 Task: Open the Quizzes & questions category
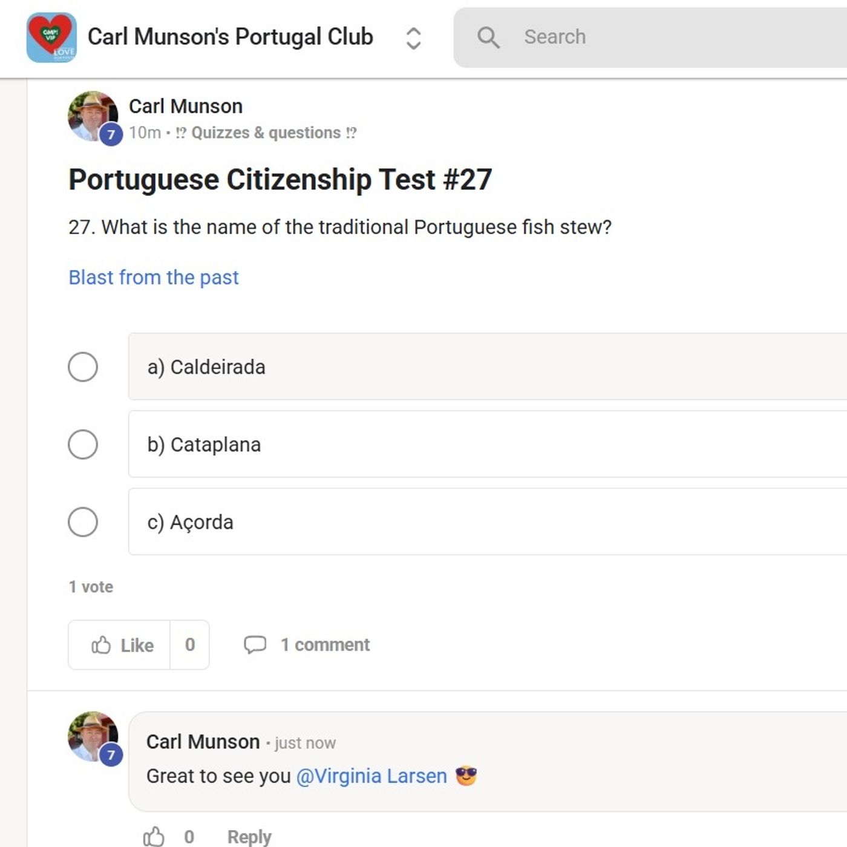point(266,133)
